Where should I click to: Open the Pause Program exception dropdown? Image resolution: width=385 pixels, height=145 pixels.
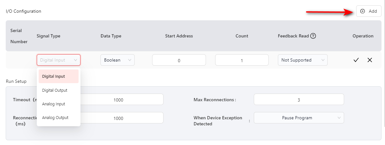298,118
